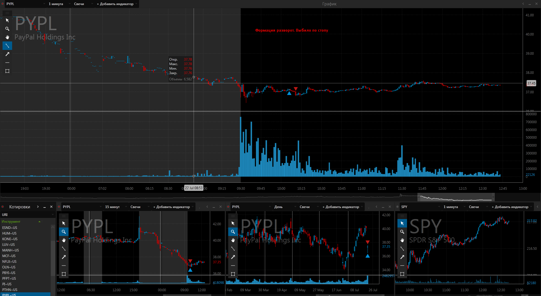Viewport: 541px width, 296px height.
Task: Select HUM~US in the quotes list
Action: tap(25, 233)
